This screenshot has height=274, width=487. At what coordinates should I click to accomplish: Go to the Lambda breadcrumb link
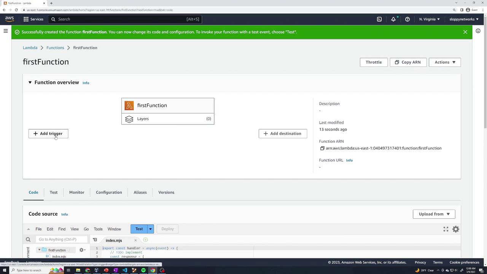(x=30, y=48)
